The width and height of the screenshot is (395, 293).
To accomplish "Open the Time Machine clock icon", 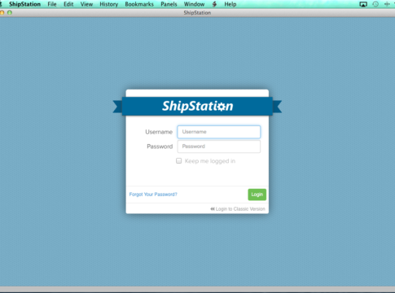I will pos(375,4).
